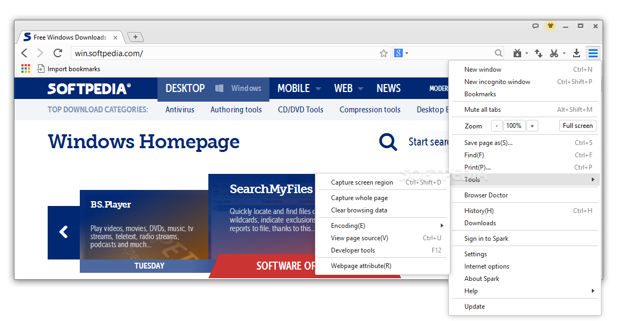Bookmark this page with the star icon
The image size is (617, 321).
click(x=383, y=53)
